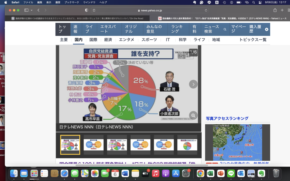Viewport: 290px width, 181px height.
Task: Open the sidebar options dropdown arrow
Action: pyautogui.click(x=31, y=10)
